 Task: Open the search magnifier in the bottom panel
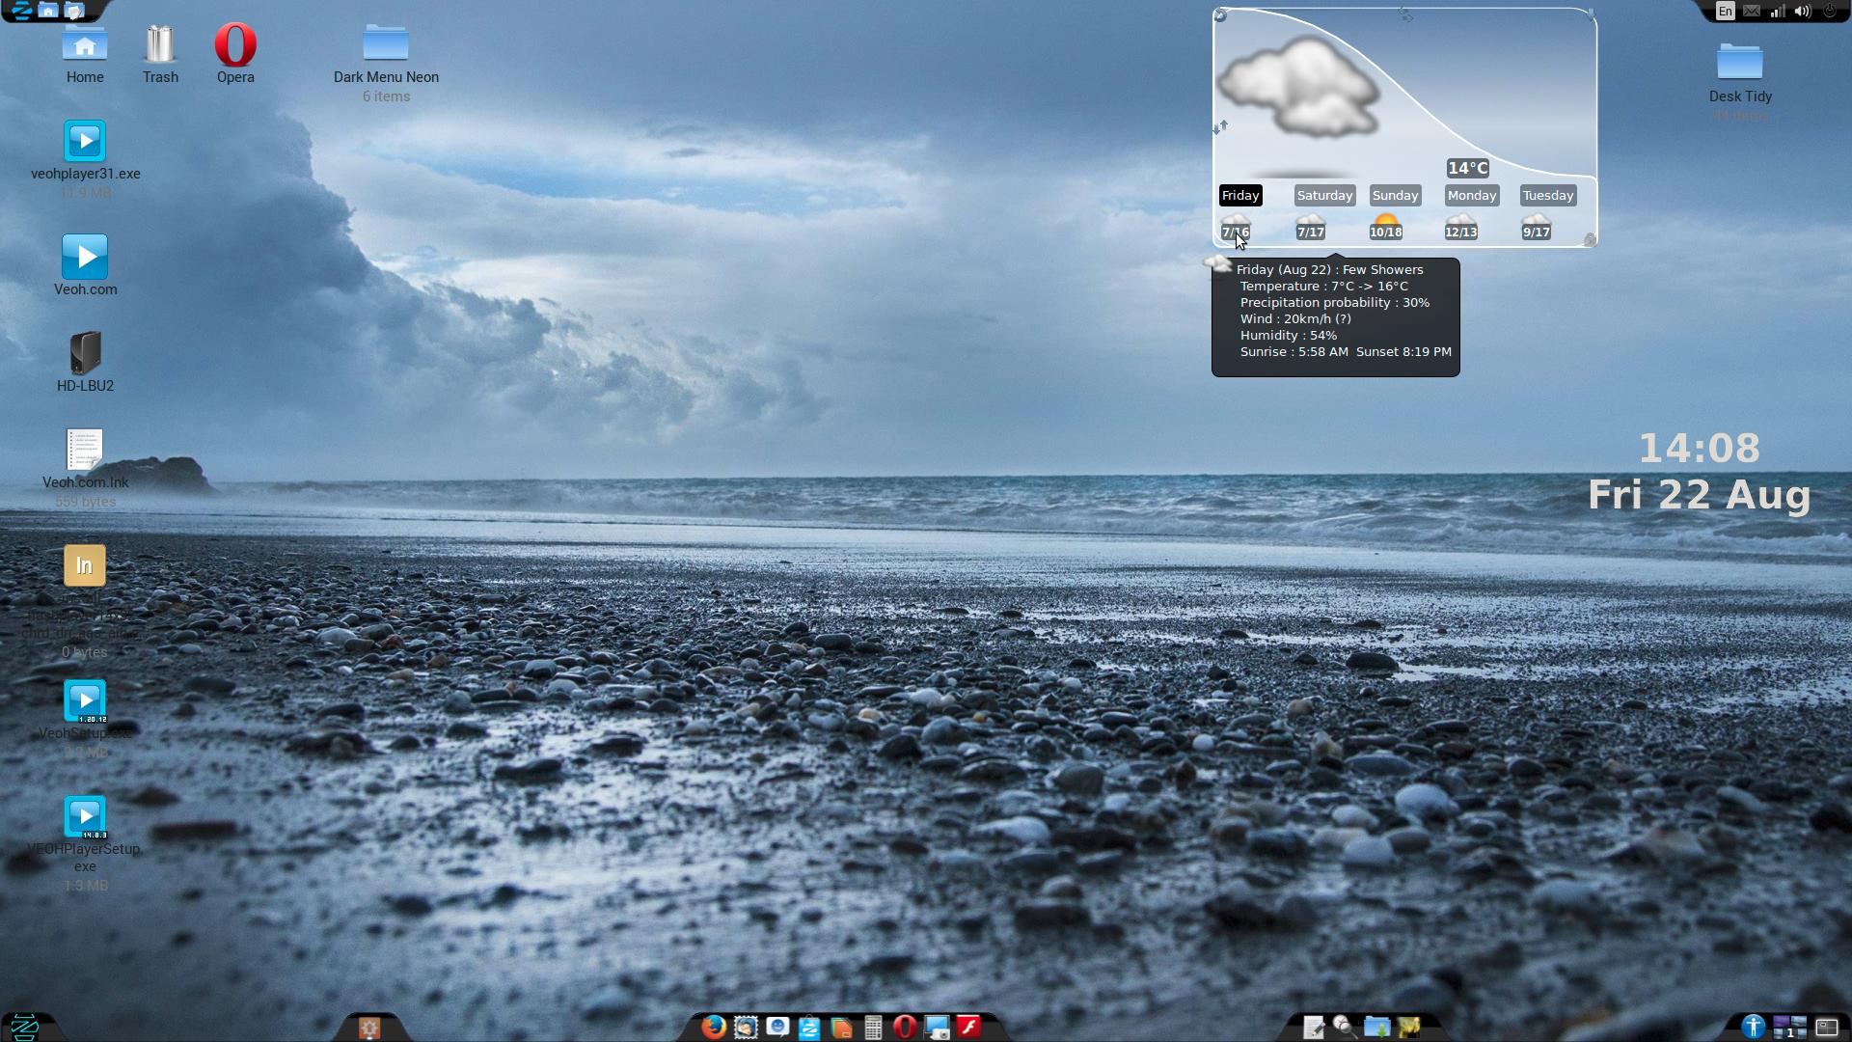pos(1345,1028)
